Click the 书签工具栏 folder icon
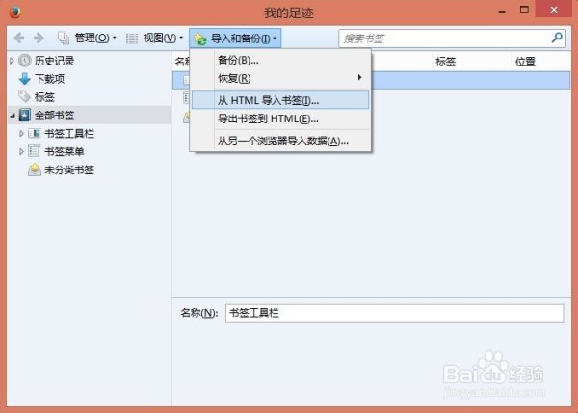The image size is (578, 413). pos(35,133)
